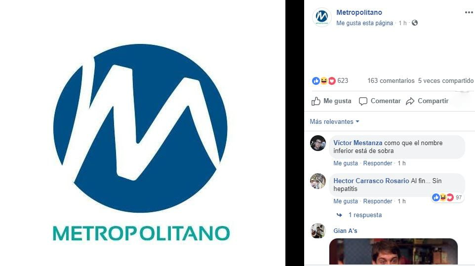View the 97 reactions on Hector's comment

[x=447, y=197]
